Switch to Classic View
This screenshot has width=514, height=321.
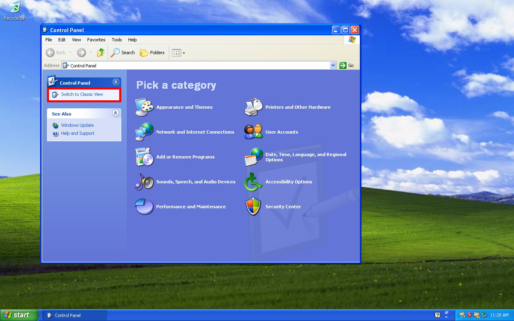pyautogui.click(x=82, y=94)
